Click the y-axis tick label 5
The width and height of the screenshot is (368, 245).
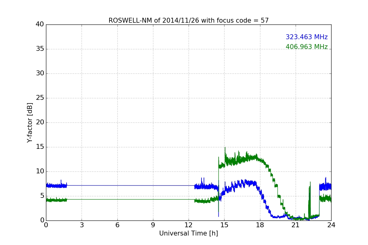pyautogui.click(x=42, y=196)
